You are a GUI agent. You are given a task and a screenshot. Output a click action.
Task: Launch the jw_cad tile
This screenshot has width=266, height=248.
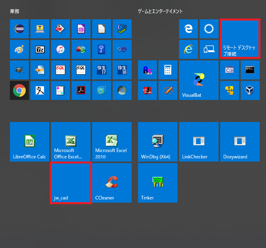71,183
